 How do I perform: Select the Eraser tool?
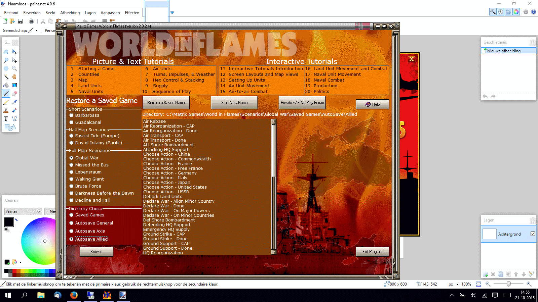click(x=14, y=94)
